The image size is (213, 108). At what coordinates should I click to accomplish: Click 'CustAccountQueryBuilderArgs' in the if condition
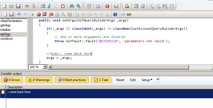[x=157, y=29]
